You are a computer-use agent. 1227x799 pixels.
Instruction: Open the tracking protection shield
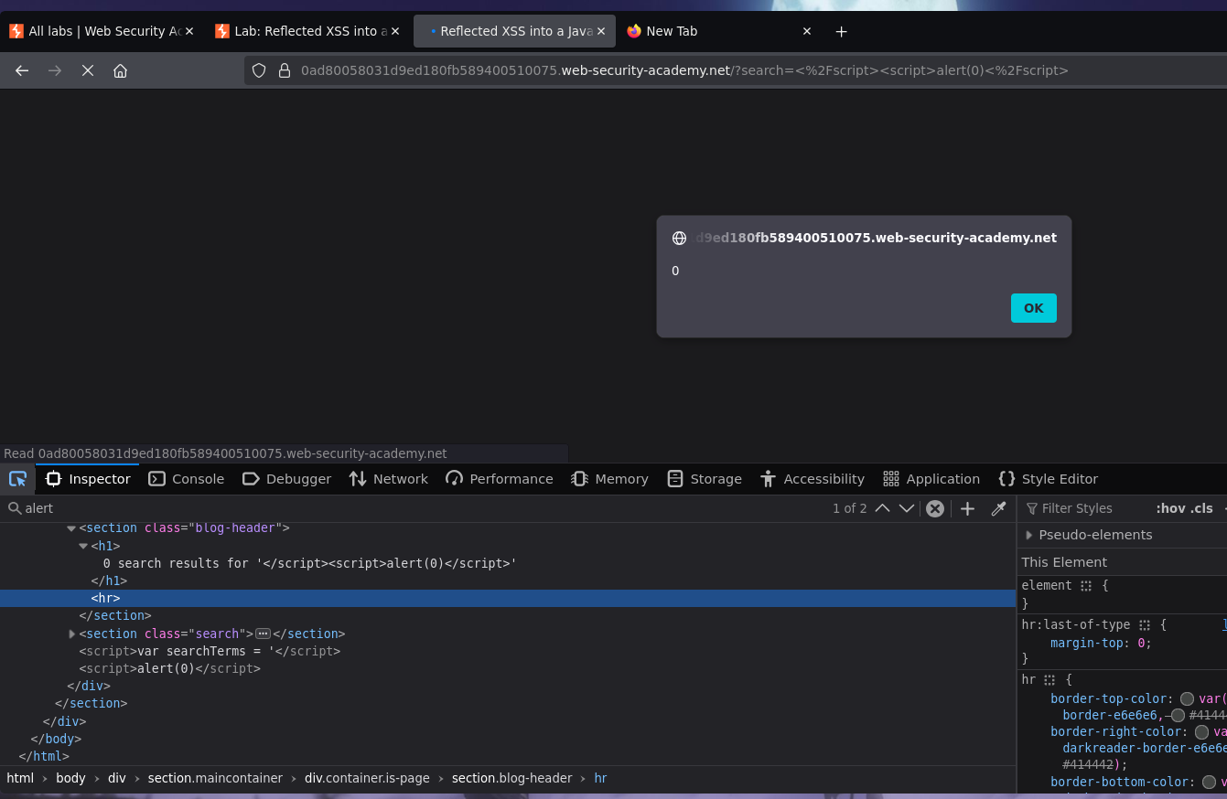[259, 70]
